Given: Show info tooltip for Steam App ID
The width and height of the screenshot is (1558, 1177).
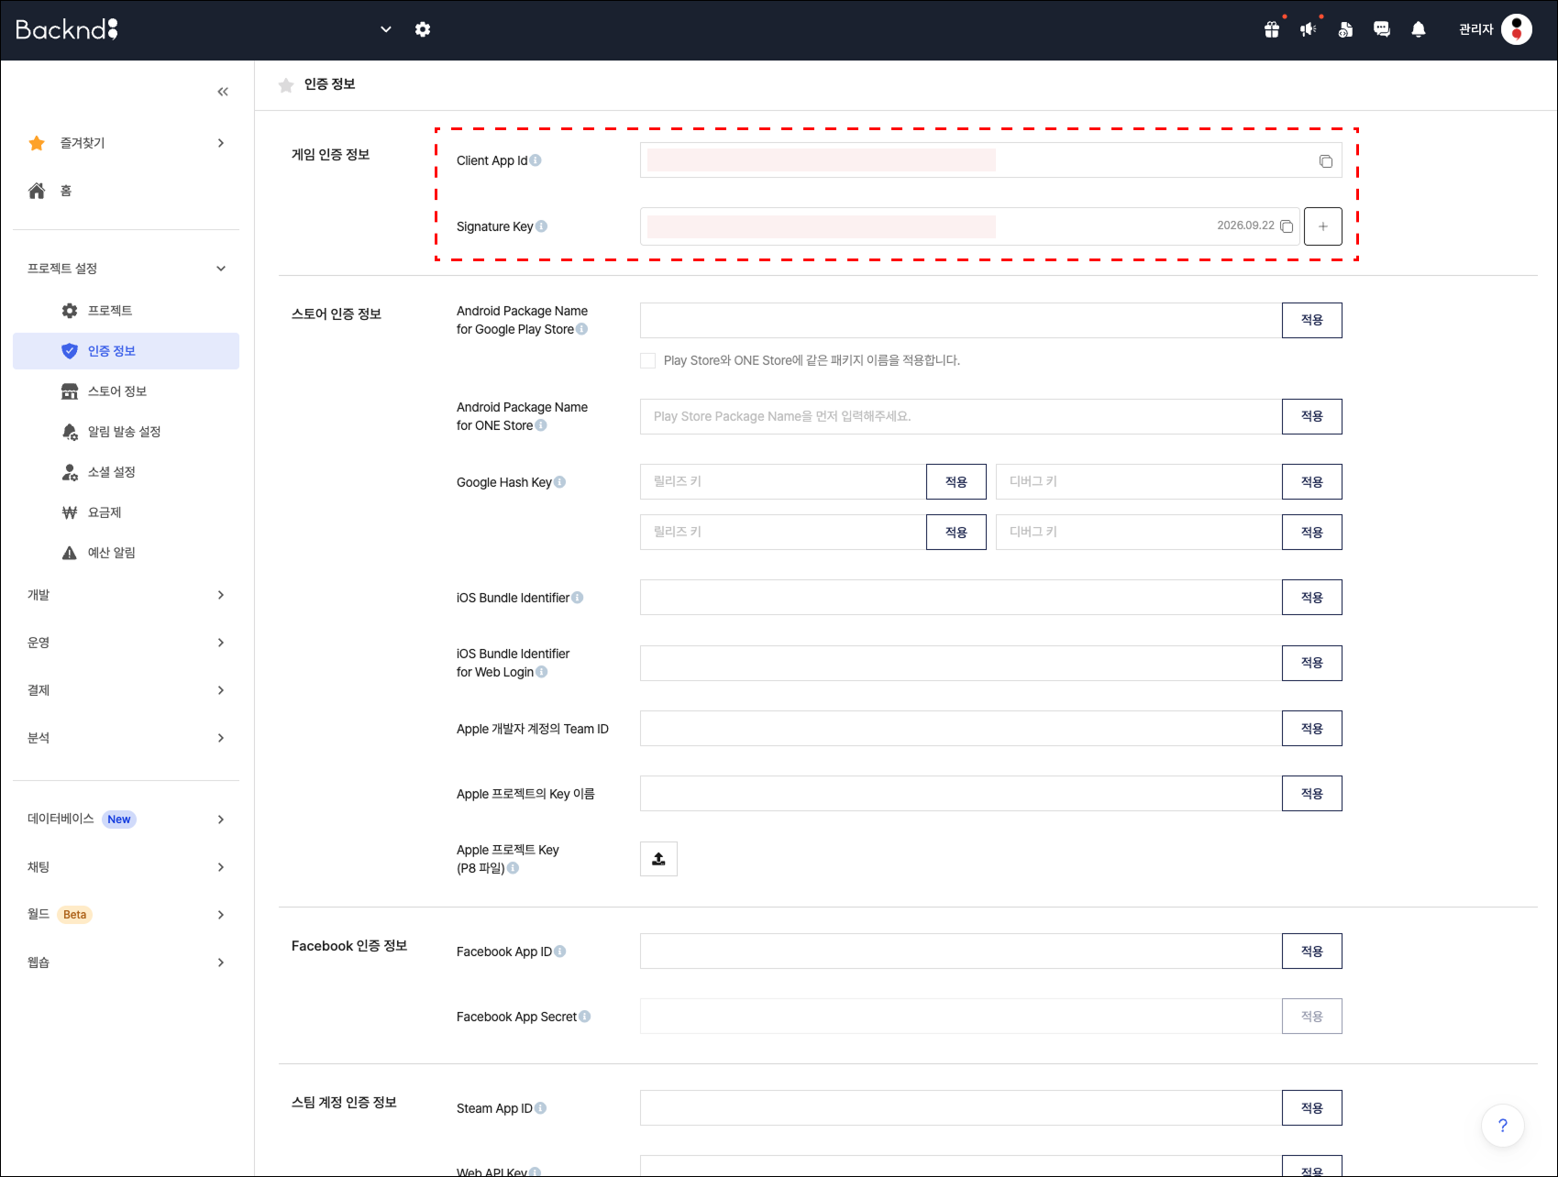Looking at the screenshot, I should click(540, 1108).
